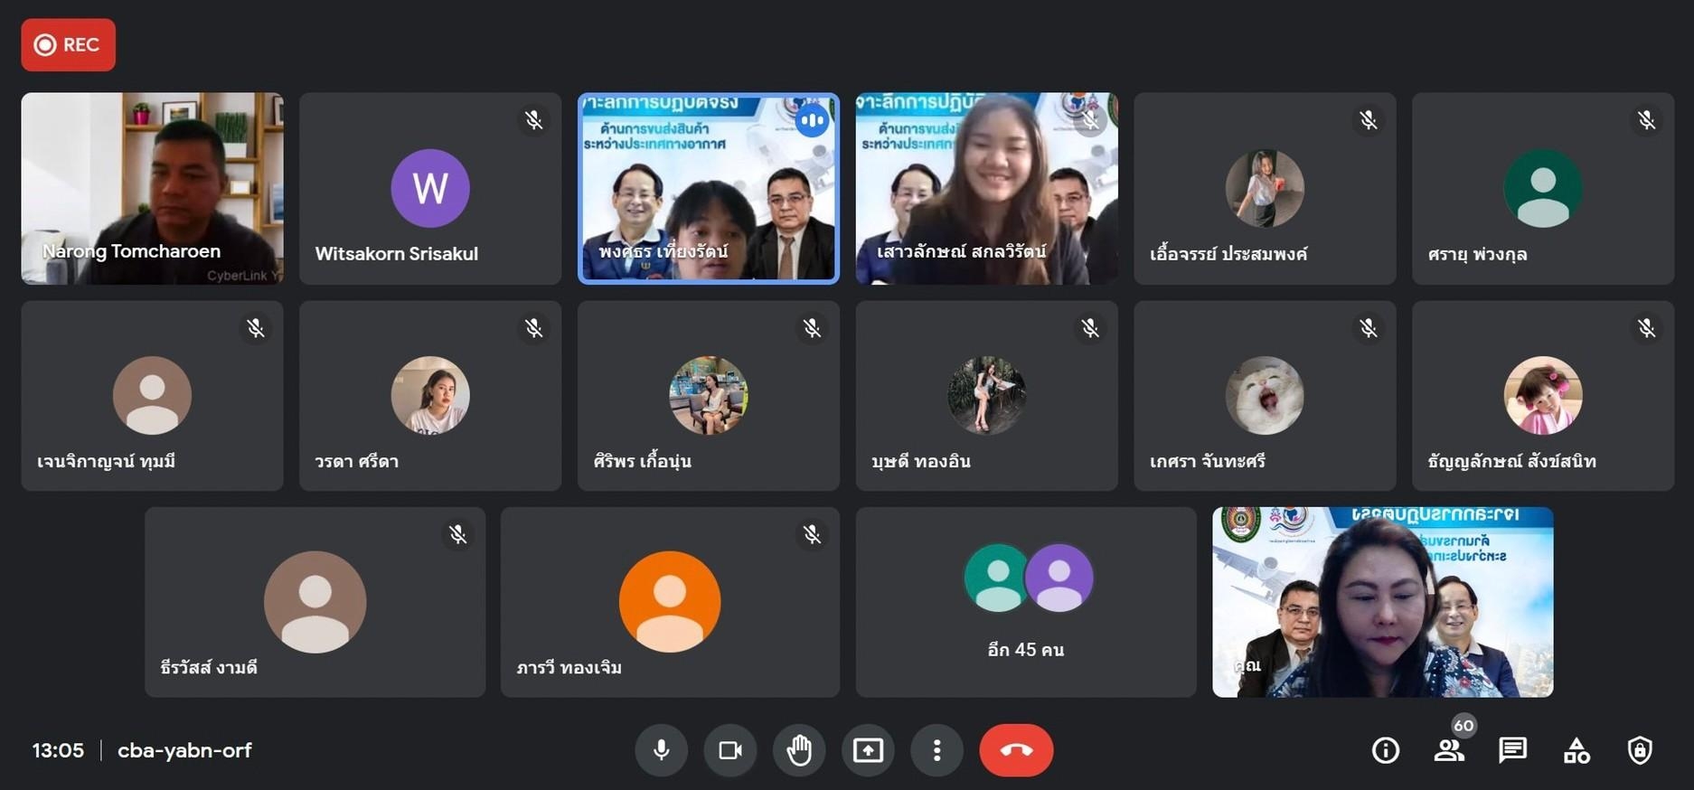Toggle the camera button in bottom toolbar

click(x=729, y=750)
